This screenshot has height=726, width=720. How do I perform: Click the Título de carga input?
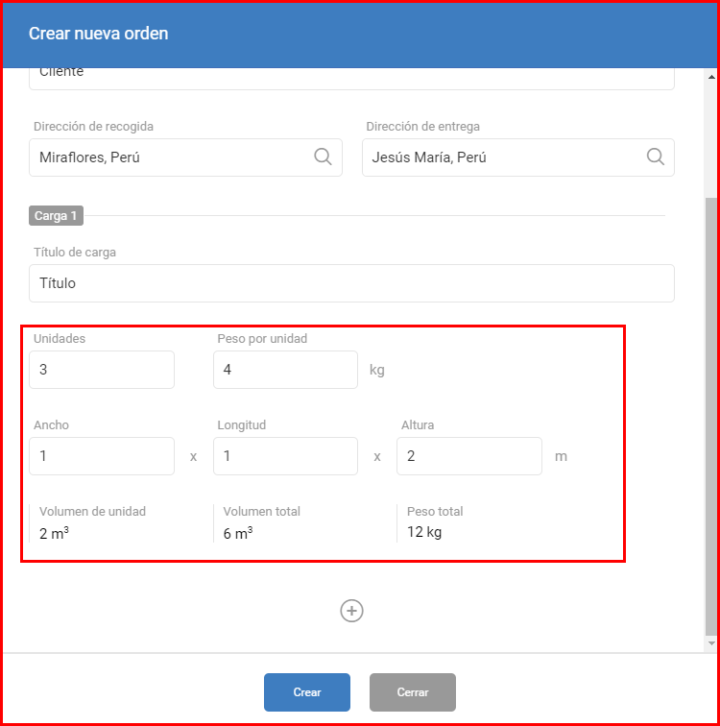[351, 283]
